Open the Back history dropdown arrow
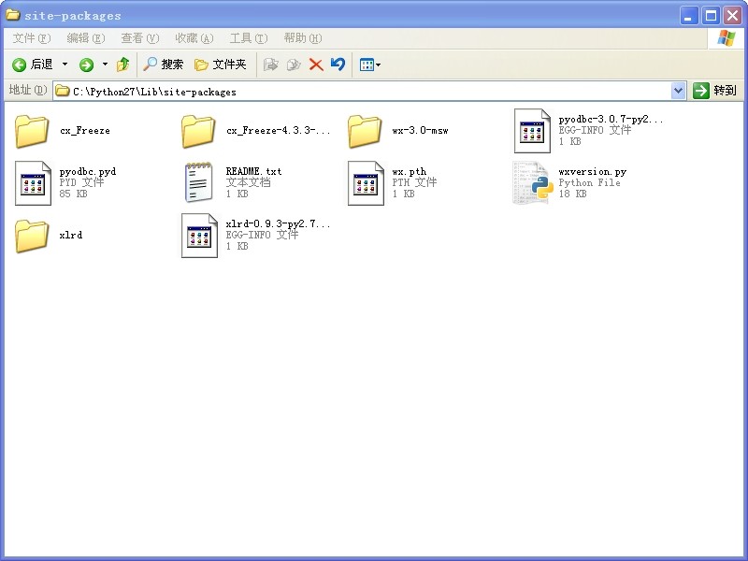 pyautogui.click(x=65, y=65)
